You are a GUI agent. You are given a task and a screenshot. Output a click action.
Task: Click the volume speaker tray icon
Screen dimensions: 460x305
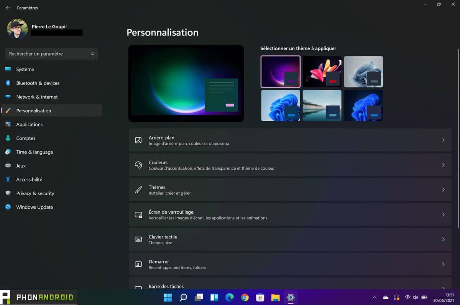click(416, 297)
